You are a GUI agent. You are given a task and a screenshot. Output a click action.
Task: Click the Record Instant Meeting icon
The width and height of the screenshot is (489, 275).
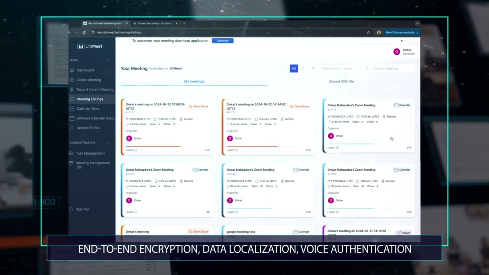pyautogui.click(x=72, y=89)
